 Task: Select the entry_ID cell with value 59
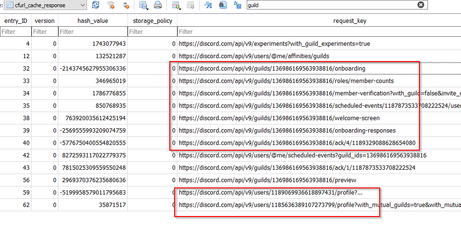point(16,193)
